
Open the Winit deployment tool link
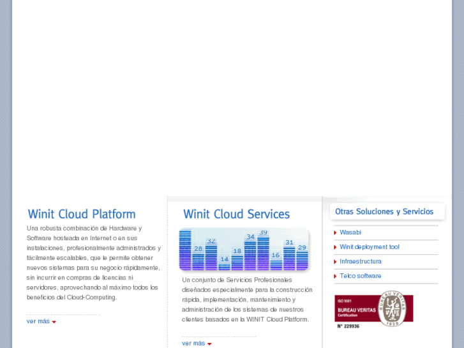click(x=370, y=247)
